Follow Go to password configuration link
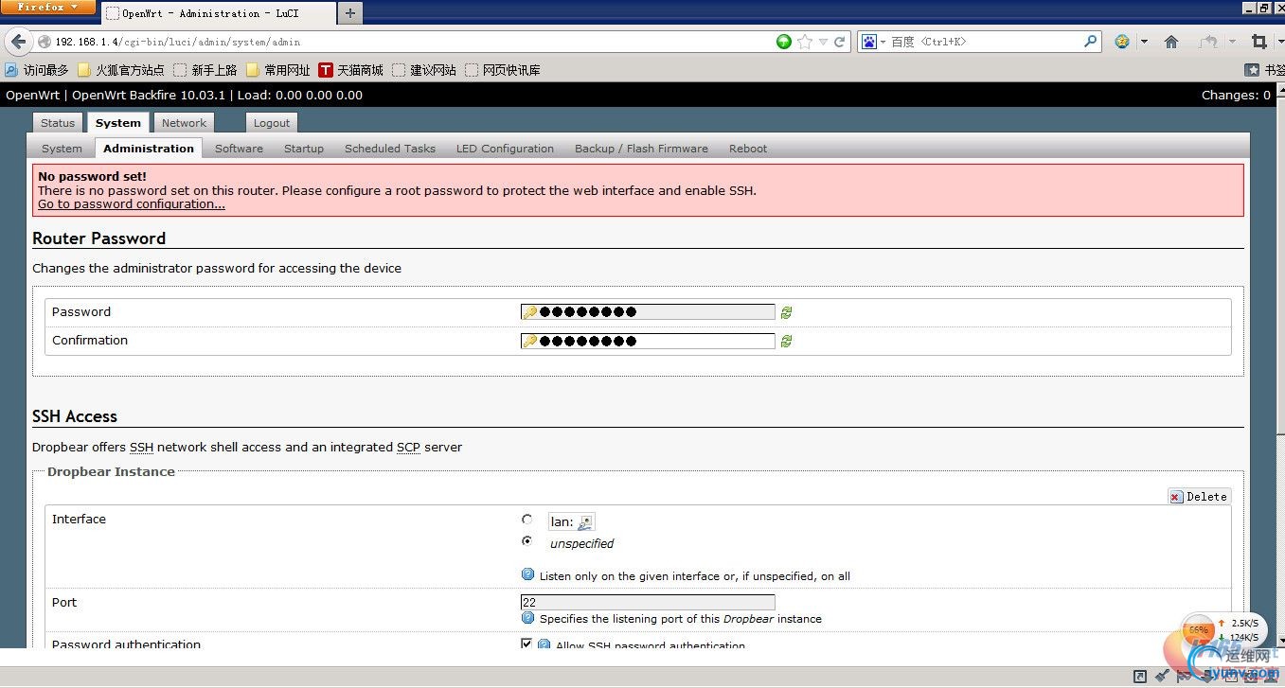This screenshot has height=688, width=1285. coord(132,204)
